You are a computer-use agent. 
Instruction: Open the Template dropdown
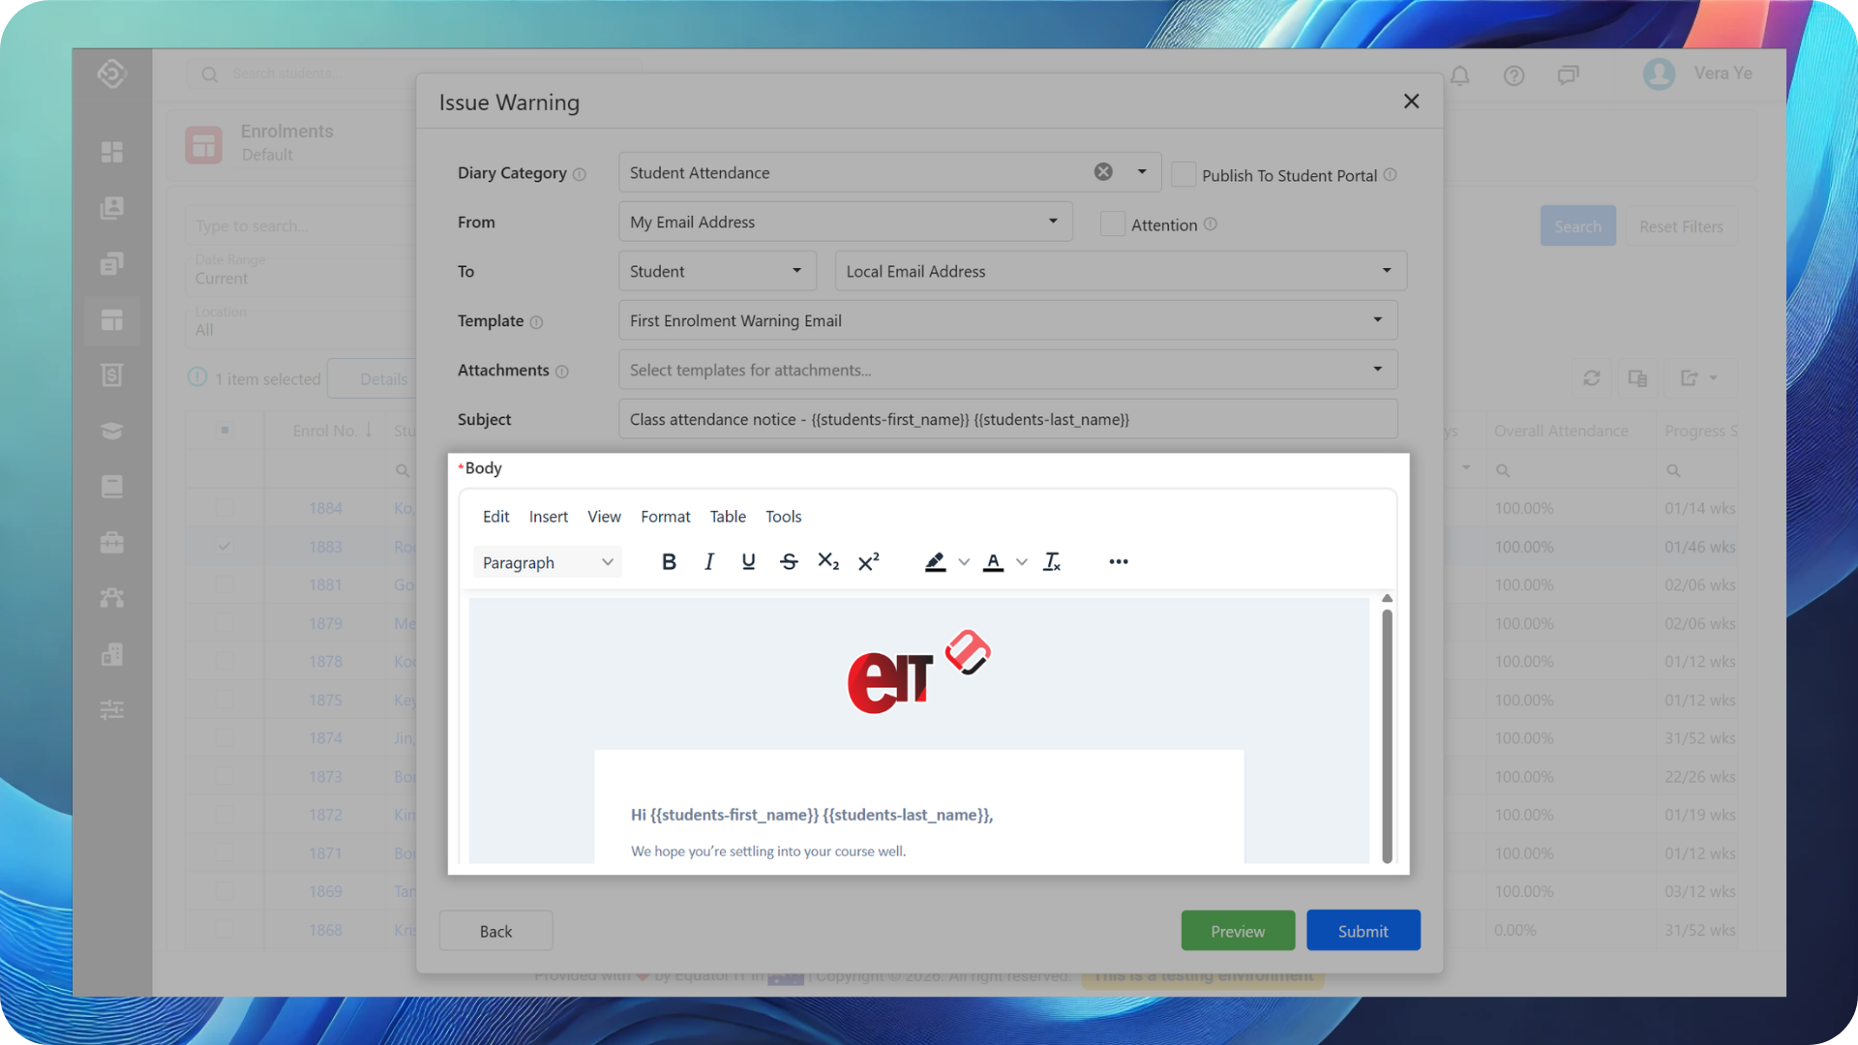[1007, 320]
